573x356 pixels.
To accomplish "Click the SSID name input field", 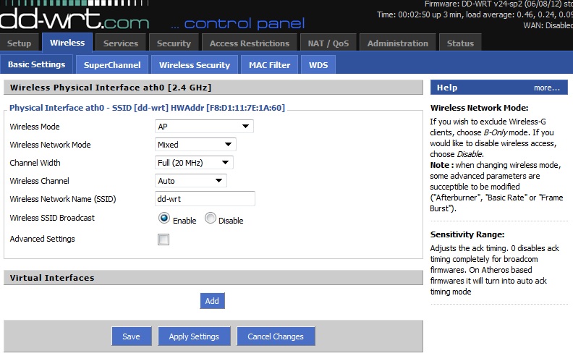I will [205, 199].
